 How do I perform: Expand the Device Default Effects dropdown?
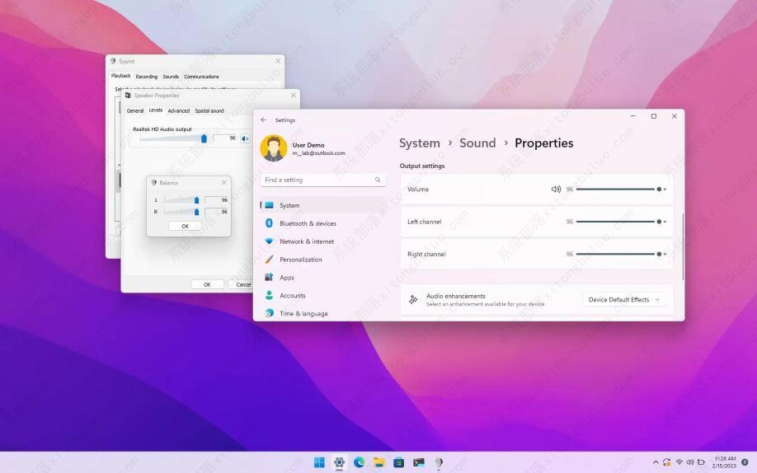pyautogui.click(x=624, y=300)
